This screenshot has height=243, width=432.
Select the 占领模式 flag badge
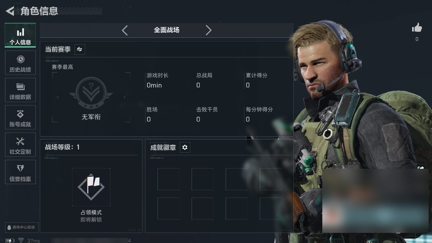pos(91,187)
